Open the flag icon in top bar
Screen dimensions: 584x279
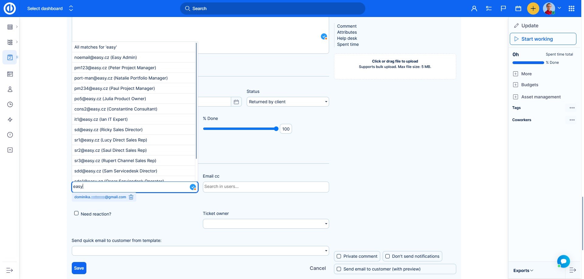pos(503,9)
